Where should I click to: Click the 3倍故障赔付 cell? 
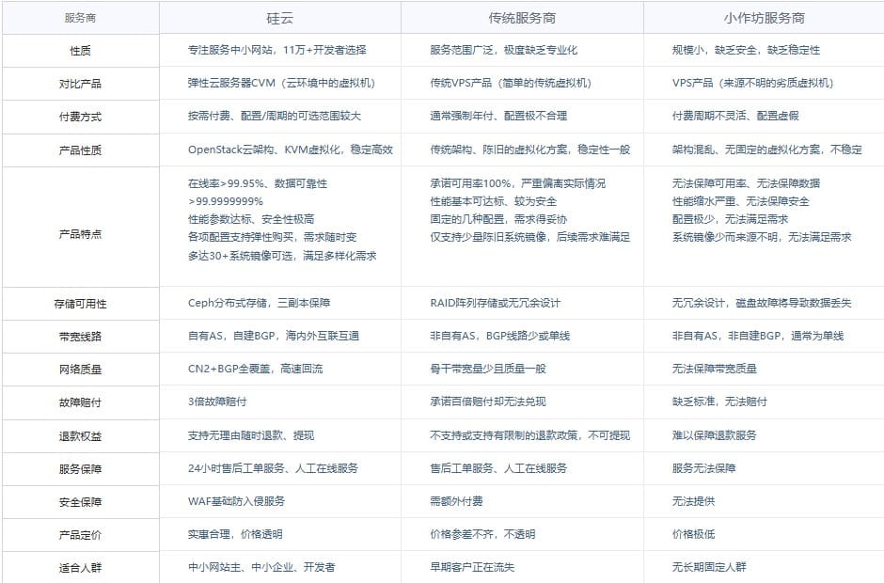216,401
